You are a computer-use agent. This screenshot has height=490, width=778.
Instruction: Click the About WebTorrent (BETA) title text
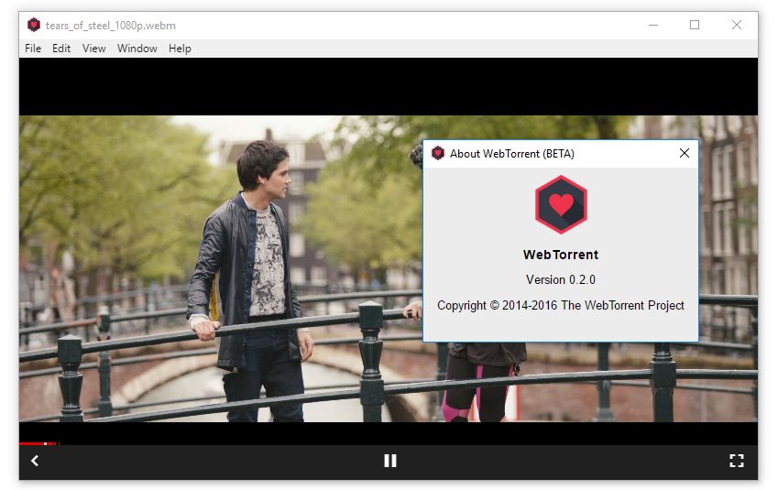[512, 154]
